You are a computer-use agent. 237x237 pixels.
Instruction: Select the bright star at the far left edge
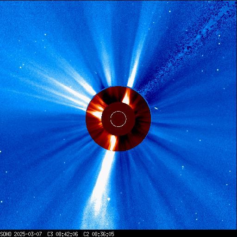pyautogui.click(x=1, y=202)
